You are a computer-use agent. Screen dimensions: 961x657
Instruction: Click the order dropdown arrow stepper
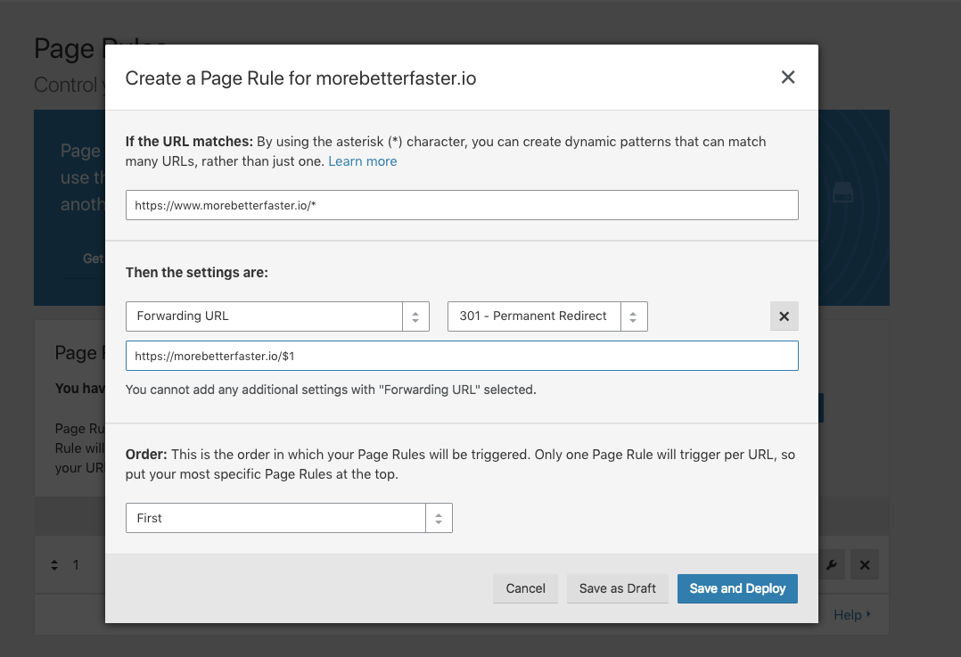point(439,518)
